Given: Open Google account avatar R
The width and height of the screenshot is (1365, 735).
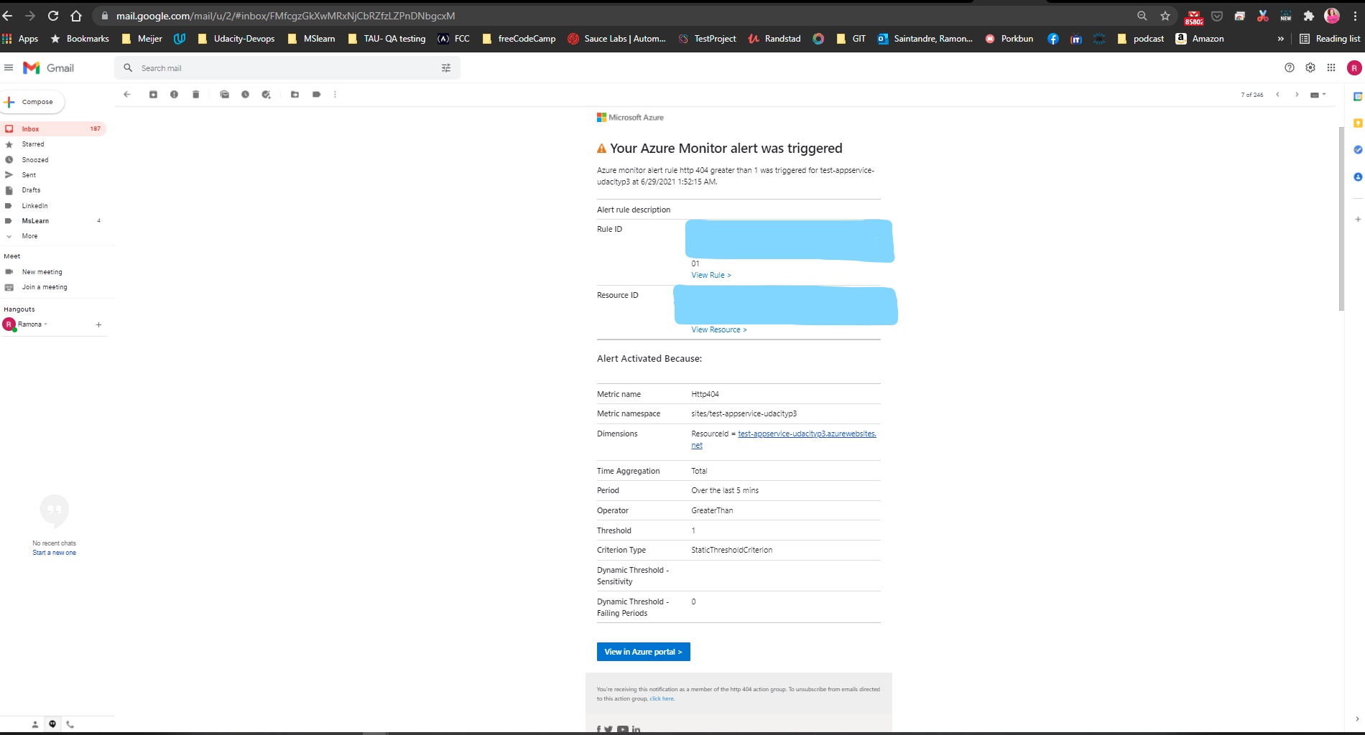Looking at the screenshot, I should click(x=1354, y=68).
